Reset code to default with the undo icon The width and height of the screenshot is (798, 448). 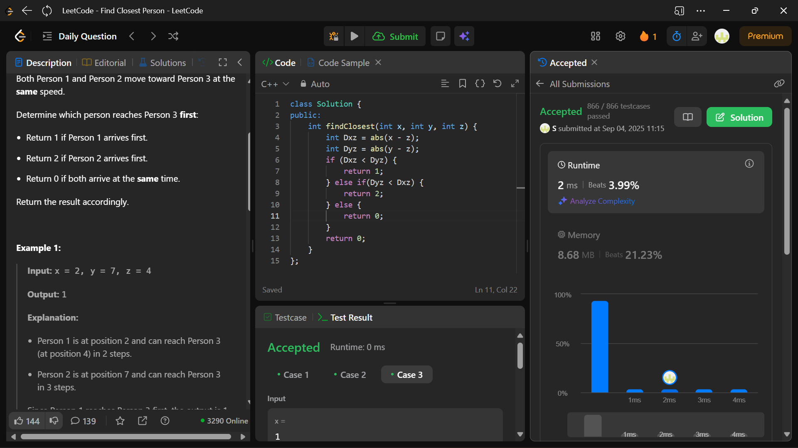pos(497,84)
